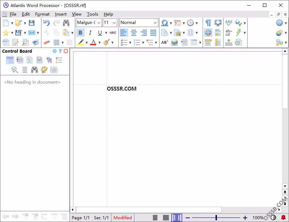Image resolution: width=289 pixels, height=222 pixels.
Task: Open help with the blue question mark icon
Action: click(279, 23)
